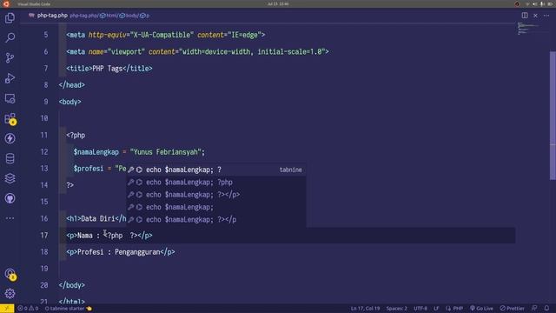The image size is (556, 313).
Task: Open the feedback icon in status bar
Action: pyautogui.click(x=534, y=309)
